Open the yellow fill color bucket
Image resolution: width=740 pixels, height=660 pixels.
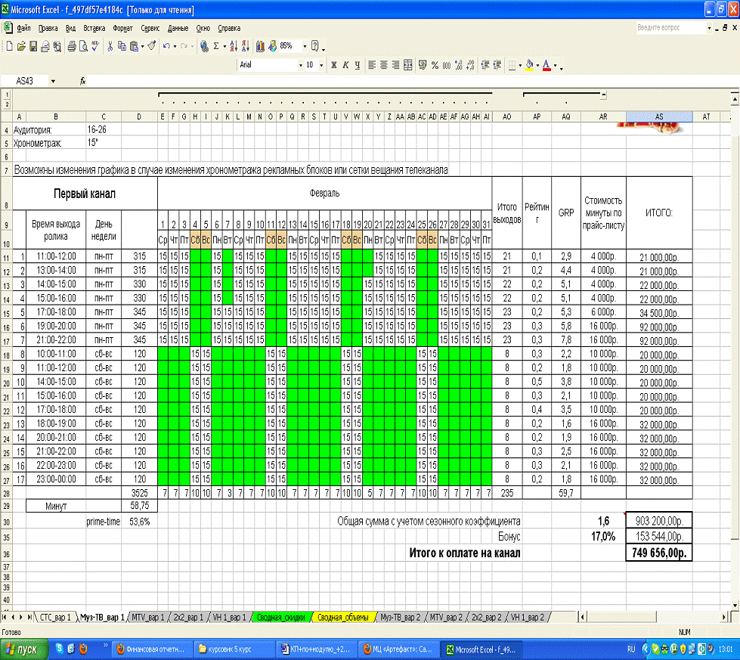point(529,66)
